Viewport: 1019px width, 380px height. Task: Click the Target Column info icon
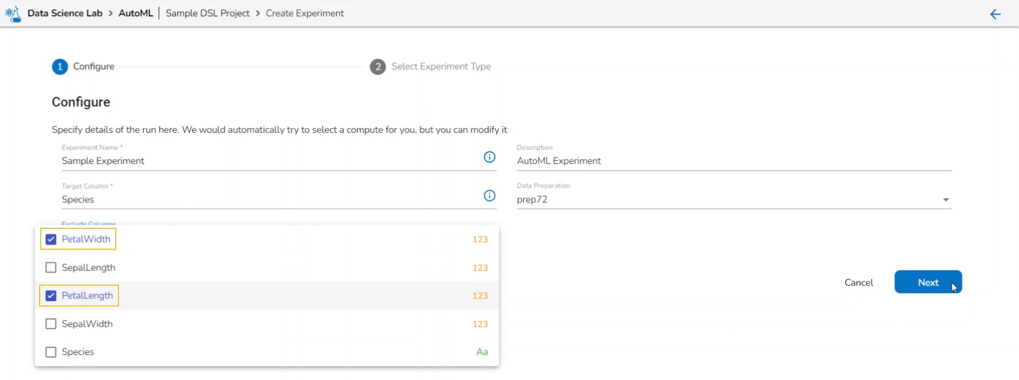pyautogui.click(x=489, y=196)
